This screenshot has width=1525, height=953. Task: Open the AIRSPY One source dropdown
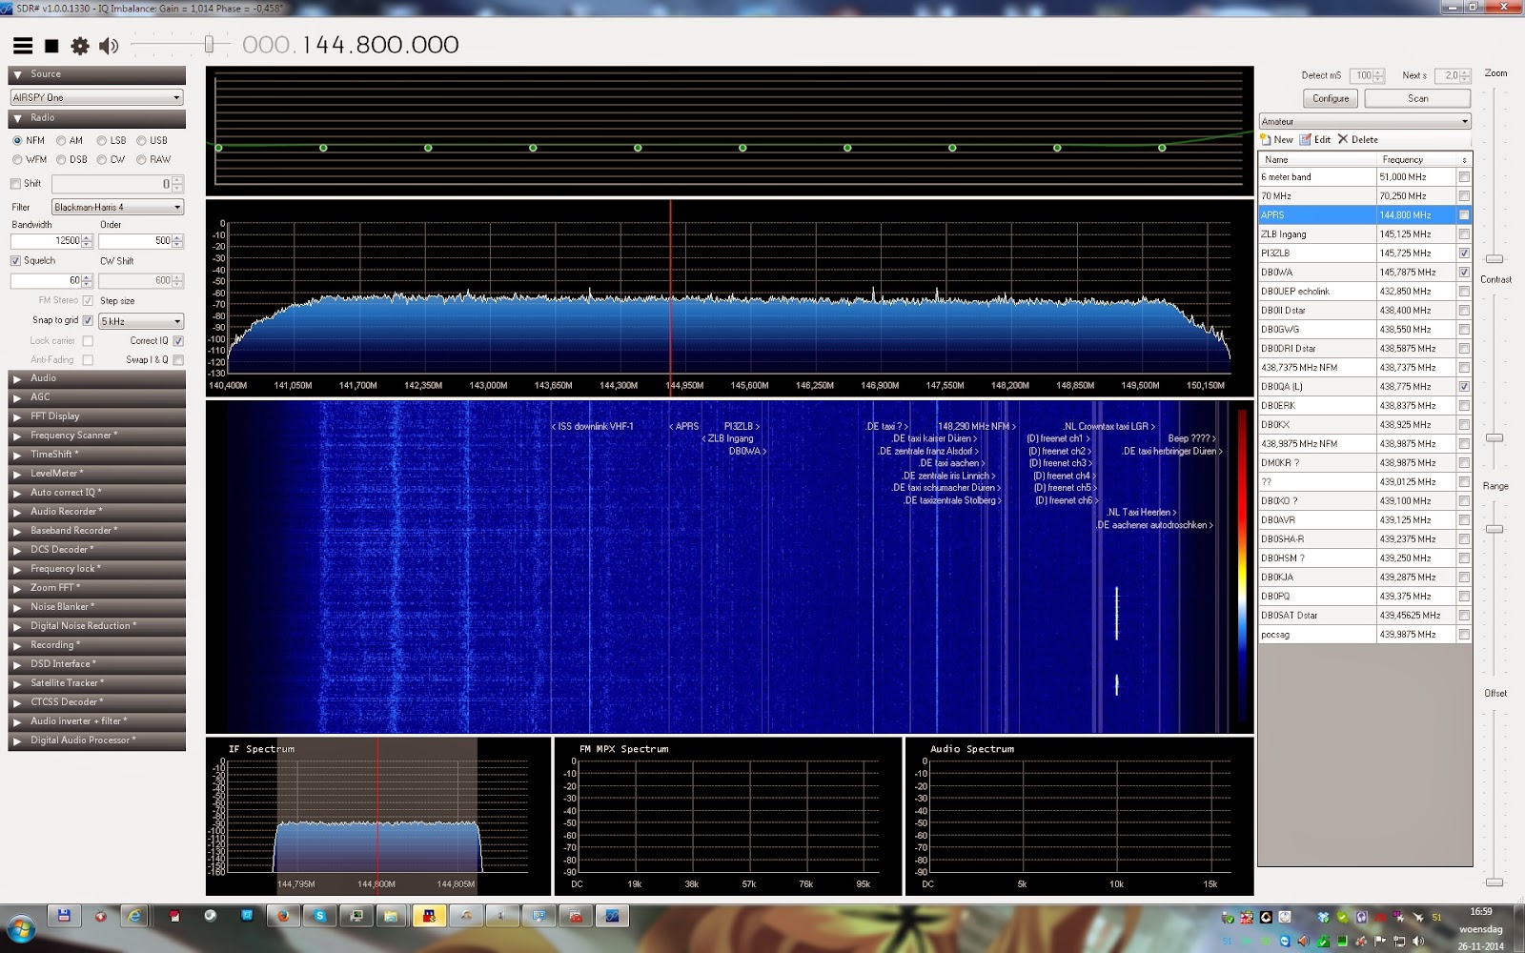coord(96,97)
